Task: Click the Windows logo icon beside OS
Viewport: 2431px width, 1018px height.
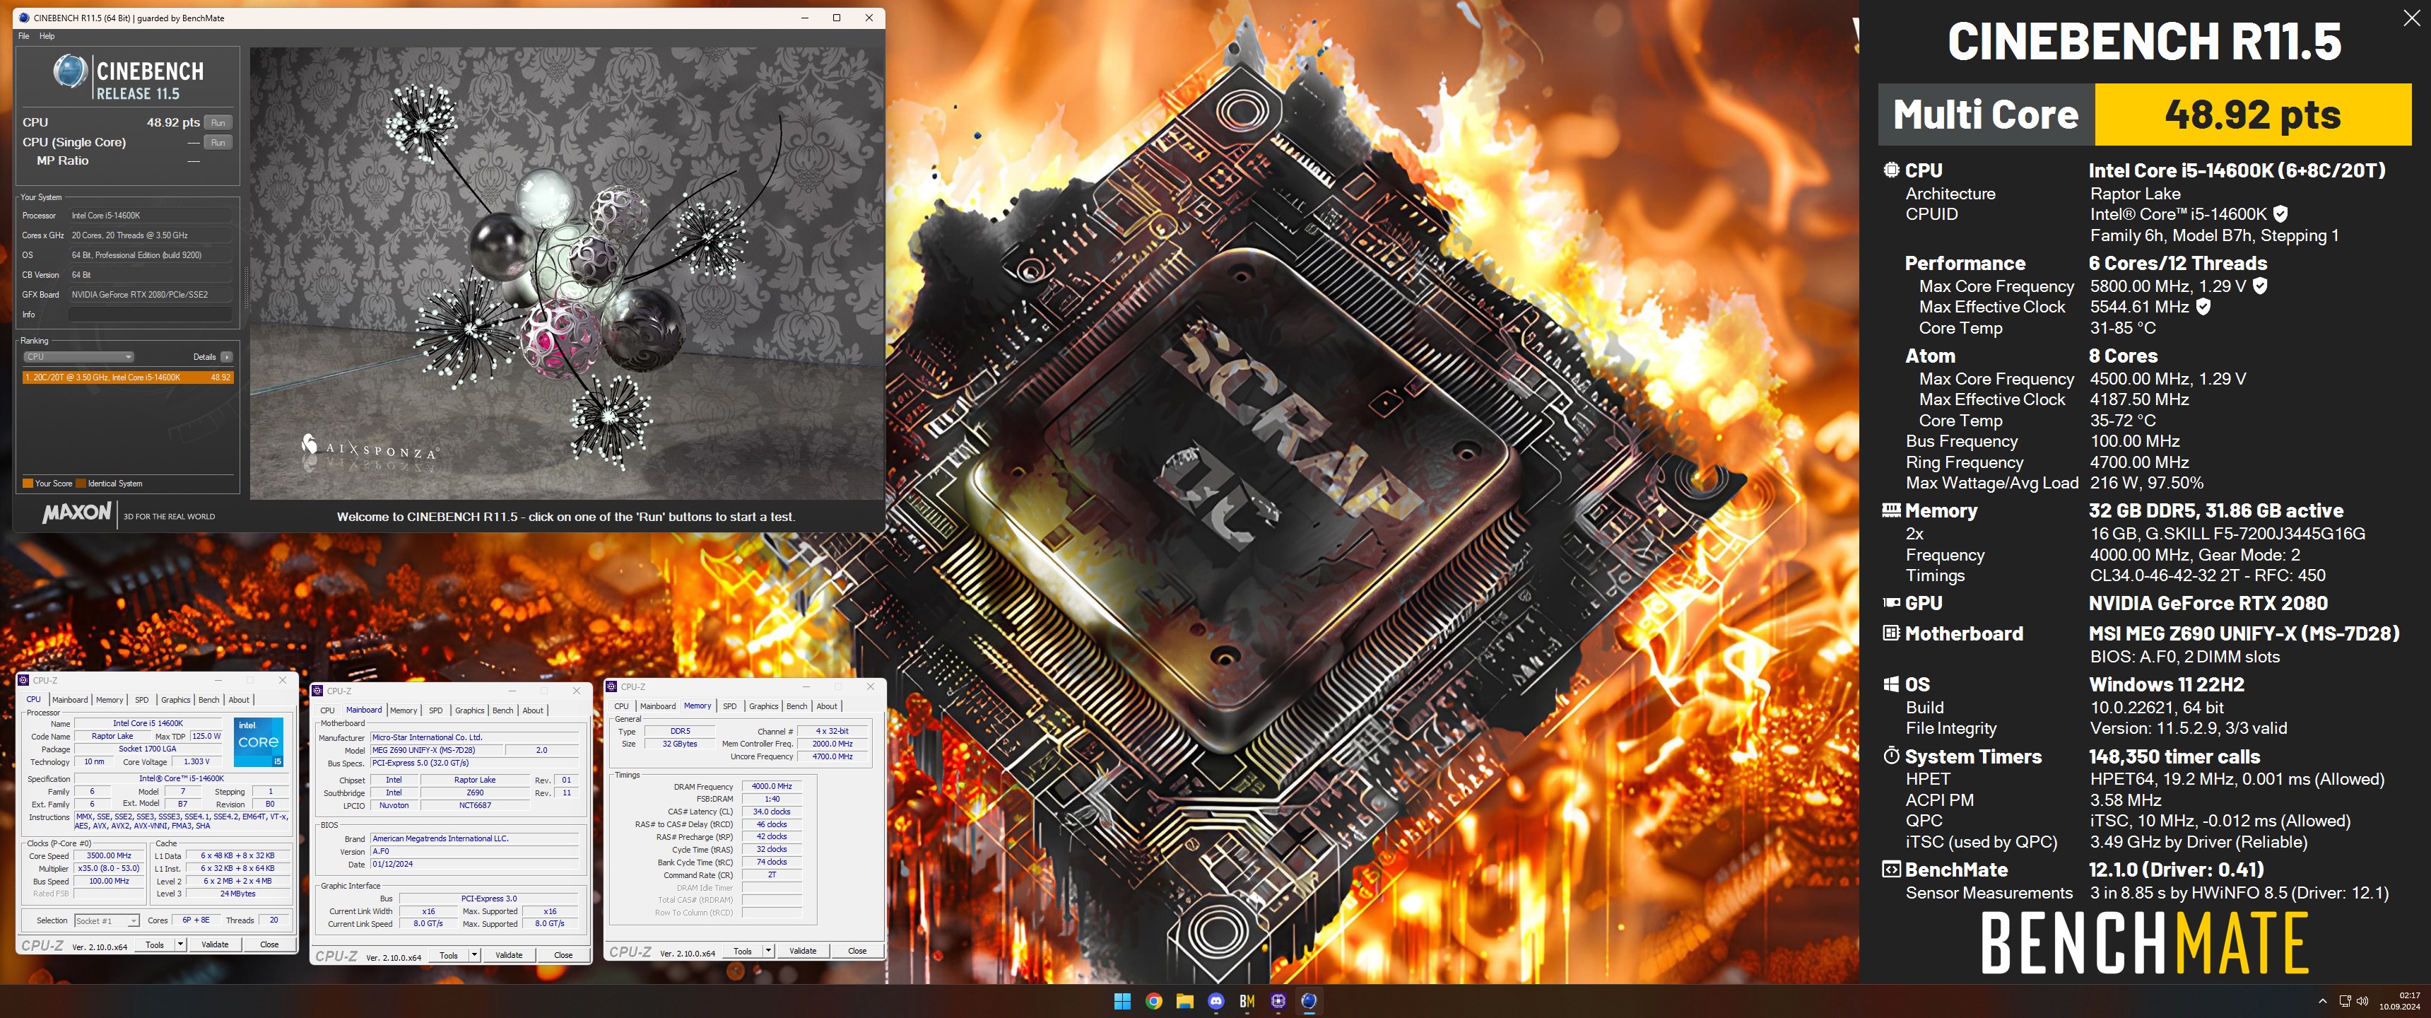Action: coord(1891,684)
